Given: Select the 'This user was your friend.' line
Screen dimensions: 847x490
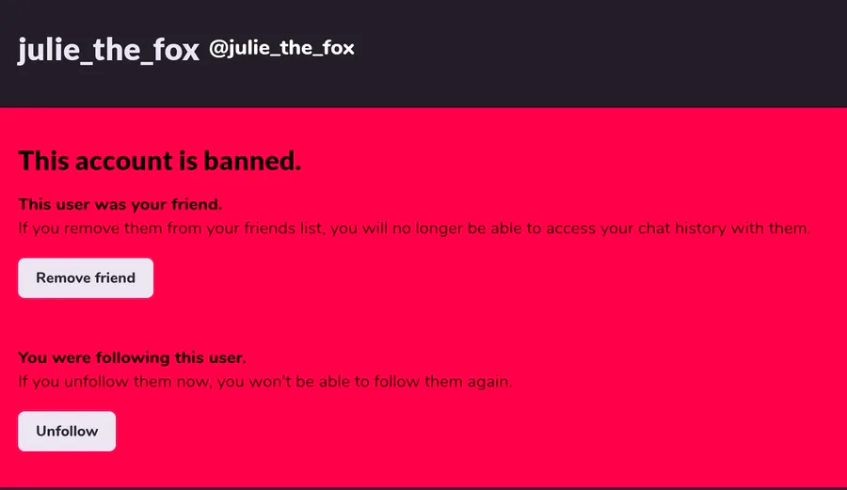Looking at the screenshot, I should point(120,204).
